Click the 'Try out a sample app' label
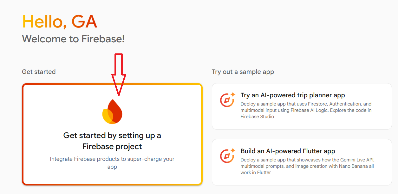This screenshot has height=194, width=398. coord(243,72)
